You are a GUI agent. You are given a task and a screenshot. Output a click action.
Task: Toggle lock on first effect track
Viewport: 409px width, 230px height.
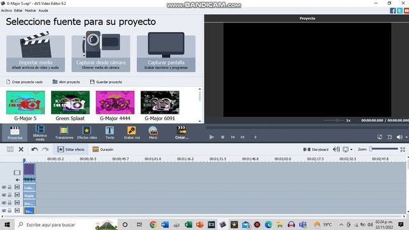tap(10, 187)
